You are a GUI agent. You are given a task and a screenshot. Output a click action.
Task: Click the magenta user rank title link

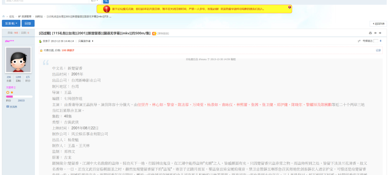click(x=11, y=87)
